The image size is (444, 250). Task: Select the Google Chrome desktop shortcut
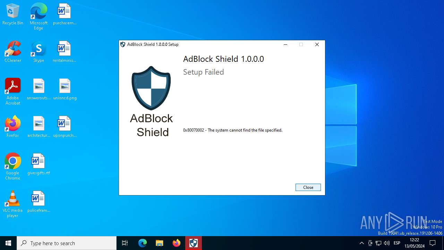tap(13, 167)
